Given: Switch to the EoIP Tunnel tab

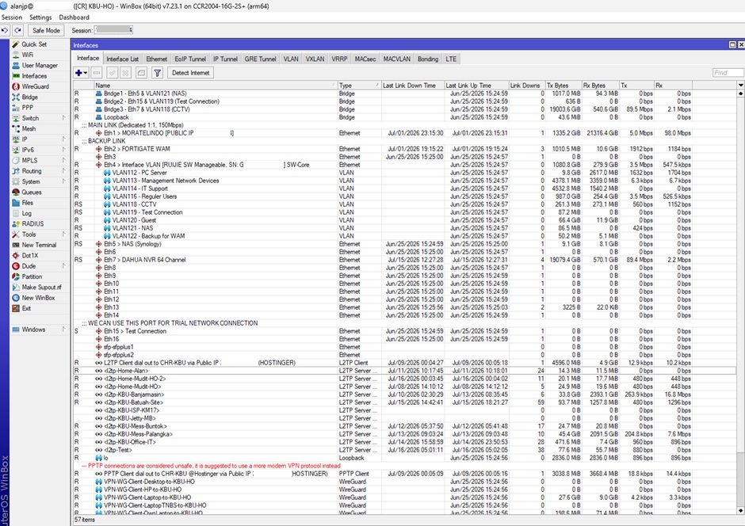Looking at the screenshot, I should pyautogui.click(x=190, y=59).
